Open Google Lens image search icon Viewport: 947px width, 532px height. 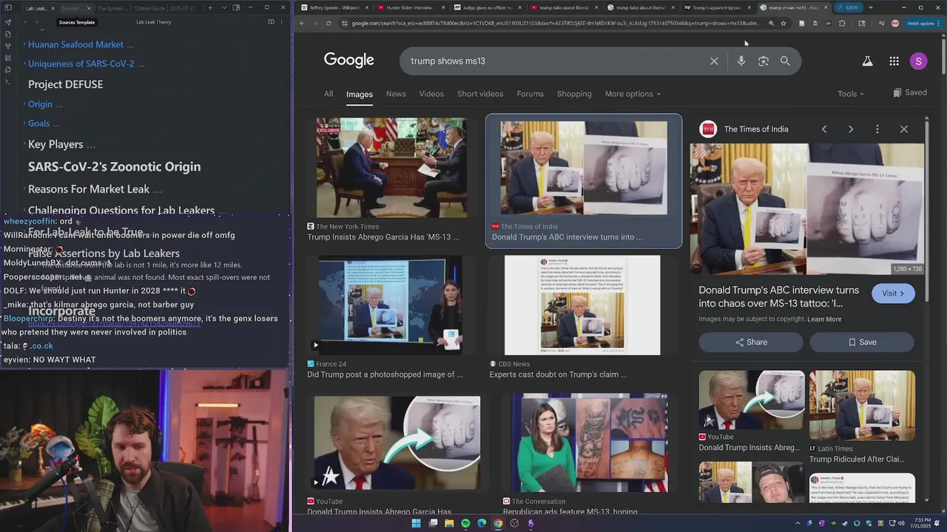763,61
